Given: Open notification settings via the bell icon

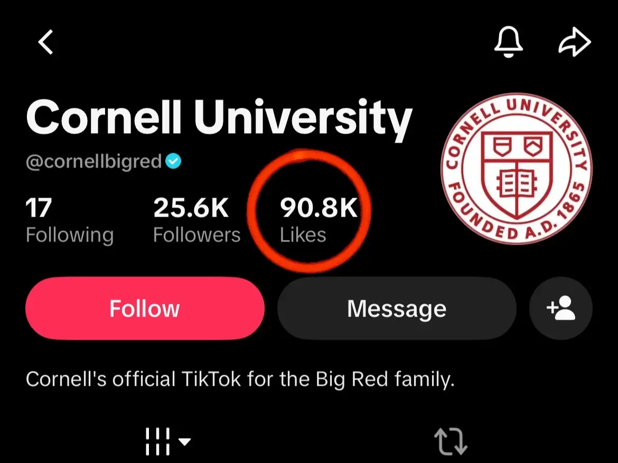Looking at the screenshot, I should pyautogui.click(x=509, y=42).
